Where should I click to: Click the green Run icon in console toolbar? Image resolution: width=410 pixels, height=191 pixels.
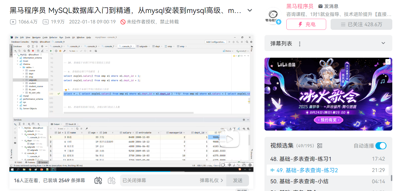click(x=51, y=51)
